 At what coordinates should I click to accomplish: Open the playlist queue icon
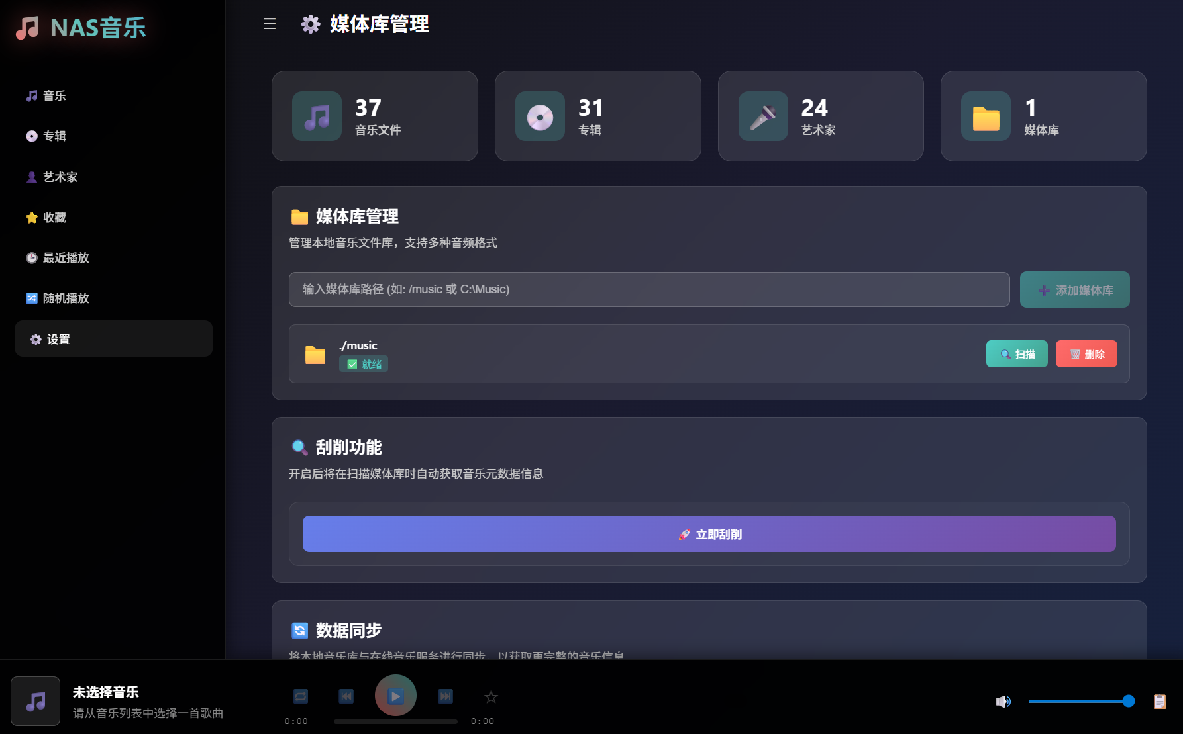(x=1159, y=701)
